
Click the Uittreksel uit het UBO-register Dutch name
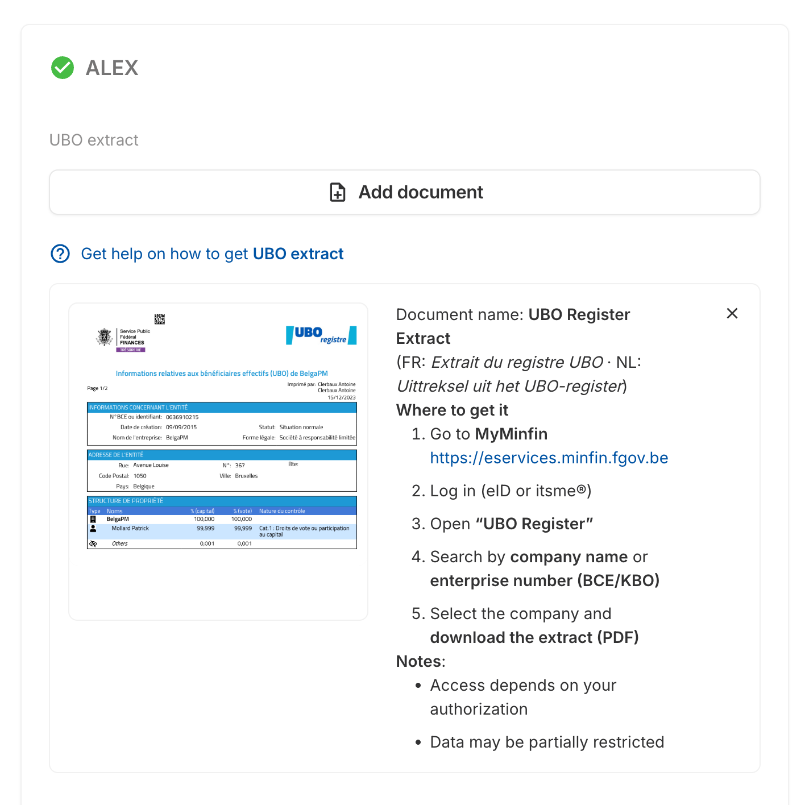click(510, 386)
